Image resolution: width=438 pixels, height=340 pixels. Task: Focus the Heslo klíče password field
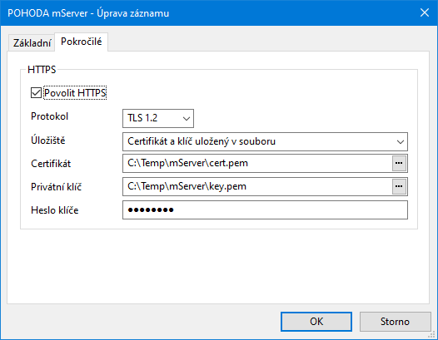pyautogui.click(x=265, y=209)
